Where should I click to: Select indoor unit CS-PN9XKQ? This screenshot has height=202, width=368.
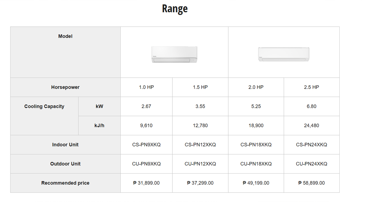pos(147,145)
